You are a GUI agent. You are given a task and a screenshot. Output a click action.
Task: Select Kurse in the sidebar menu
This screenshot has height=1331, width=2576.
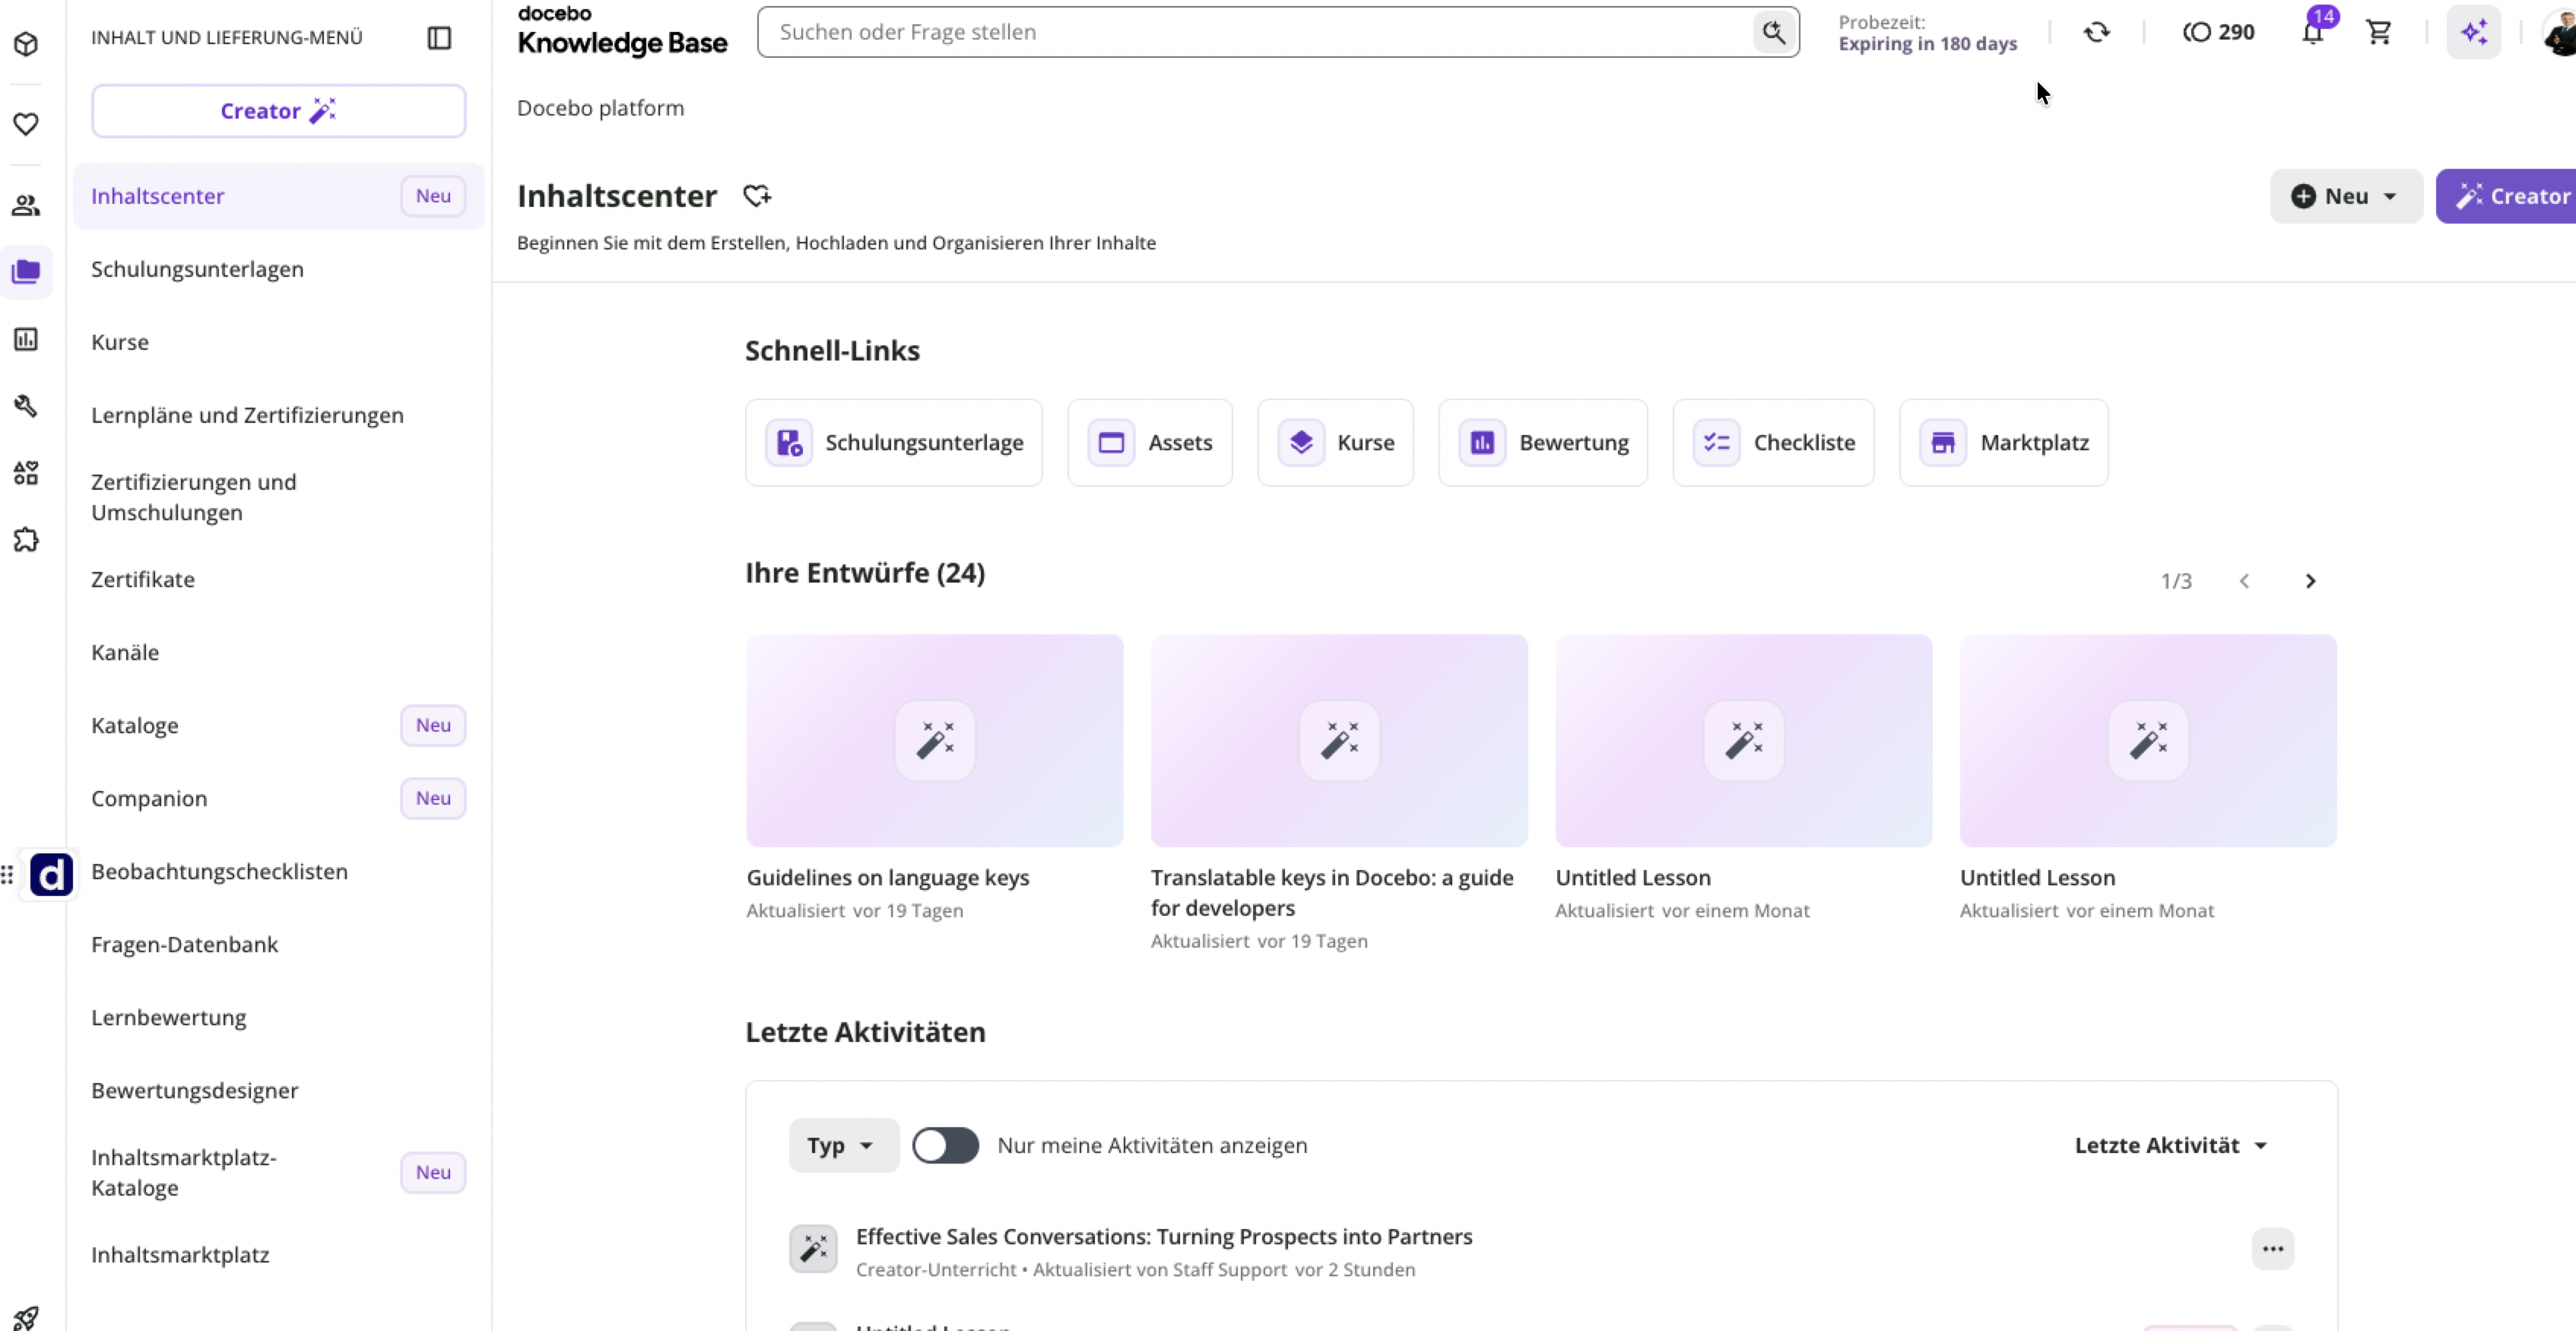tap(120, 342)
